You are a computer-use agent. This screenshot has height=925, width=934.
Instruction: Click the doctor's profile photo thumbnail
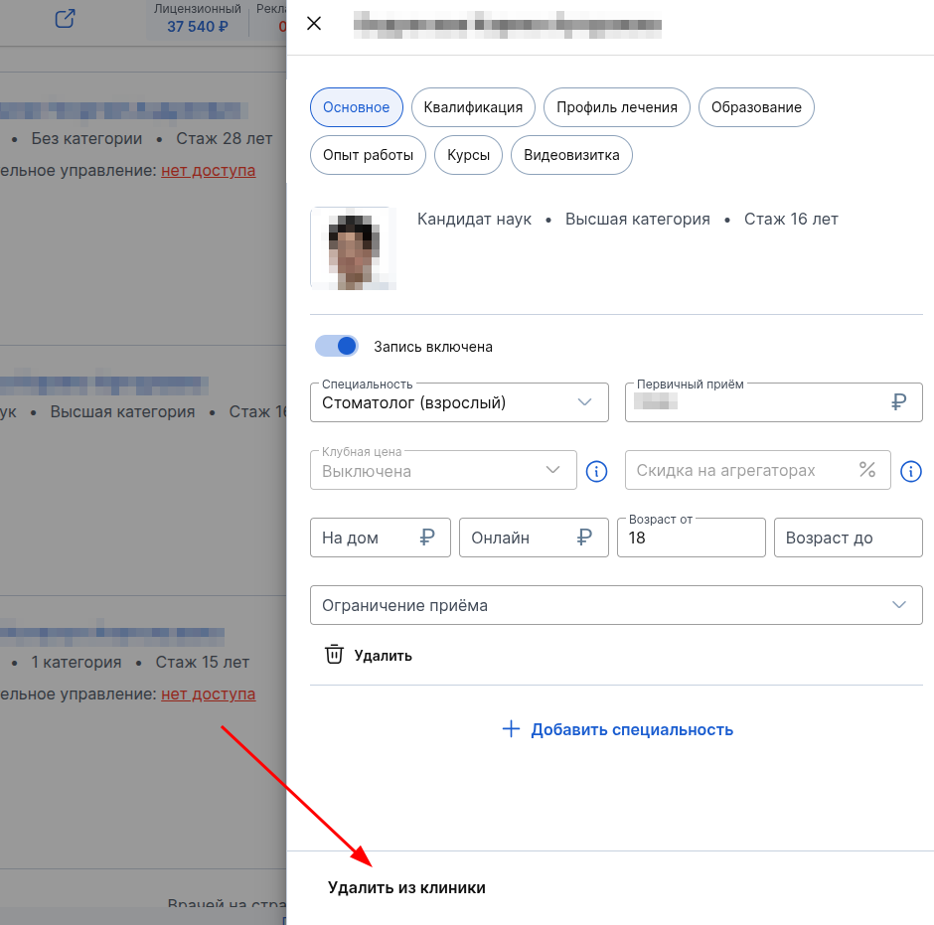point(353,248)
